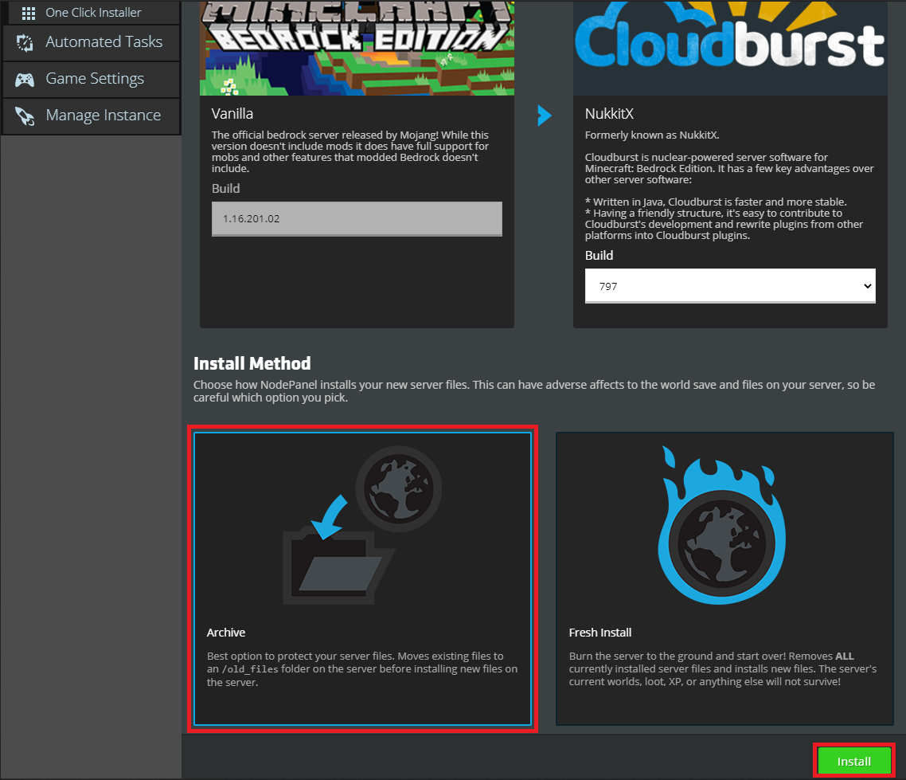Expand the dropdown showing build 797
The height and width of the screenshot is (780, 906).
click(730, 285)
